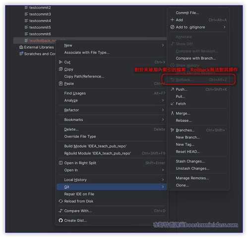Click the Reload from Disk icon
The width and height of the screenshot is (248, 238).
[x=61, y=201]
